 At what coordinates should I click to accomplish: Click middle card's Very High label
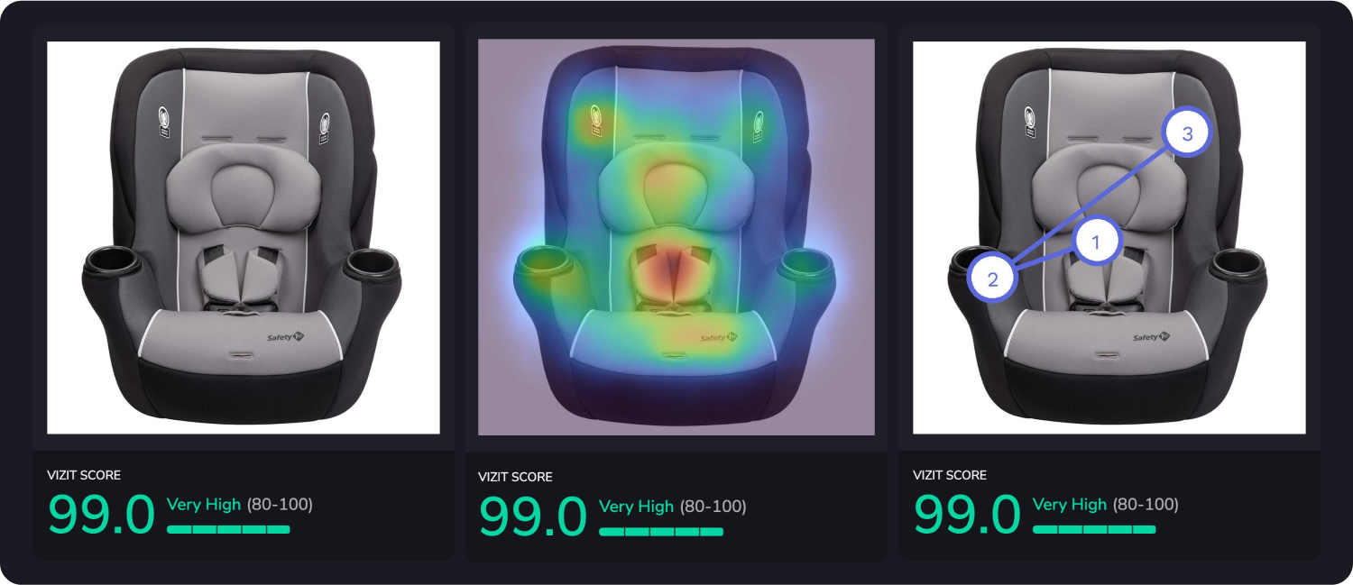[x=636, y=507]
